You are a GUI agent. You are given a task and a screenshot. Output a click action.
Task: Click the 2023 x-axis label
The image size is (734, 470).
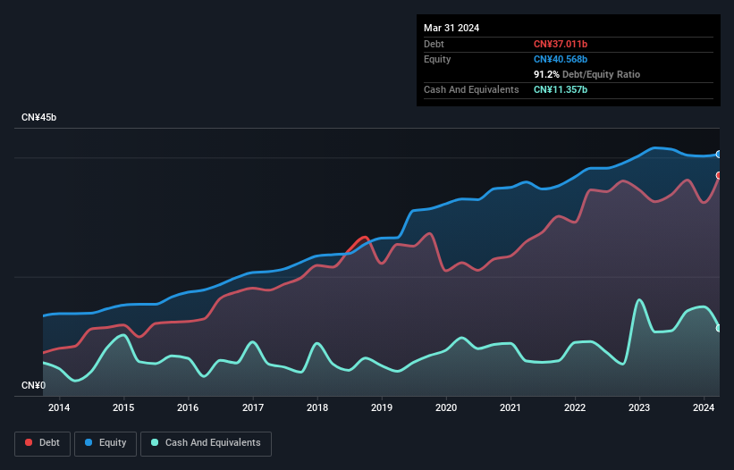639,407
